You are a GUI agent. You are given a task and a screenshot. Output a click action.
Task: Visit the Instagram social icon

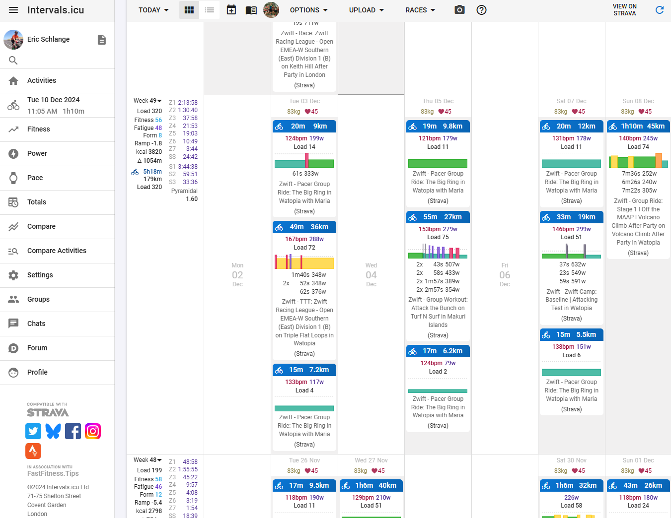pos(93,431)
